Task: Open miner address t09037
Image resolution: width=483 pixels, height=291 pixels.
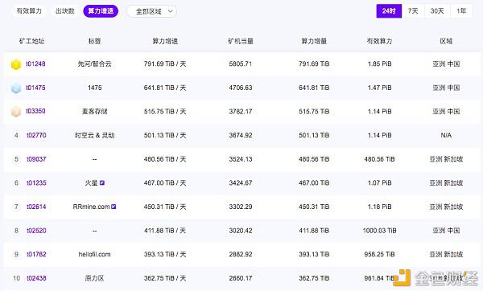Action: pos(36,159)
